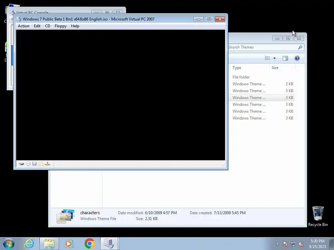Screen dimensions: 334x250
Task: Maximize the Themes Explorer window
Action: point(288,38)
